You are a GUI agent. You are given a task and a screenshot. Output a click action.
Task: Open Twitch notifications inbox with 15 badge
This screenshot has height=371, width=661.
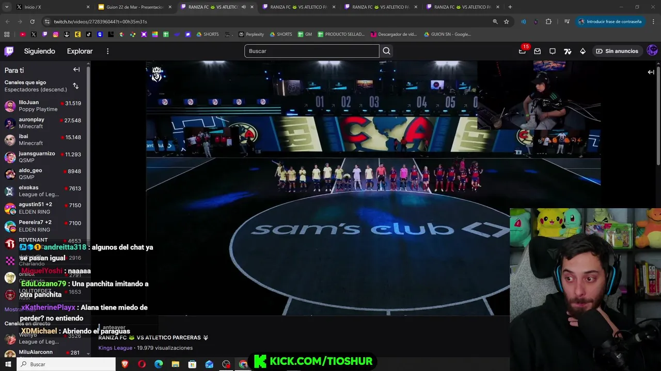pyautogui.click(x=522, y=51)
